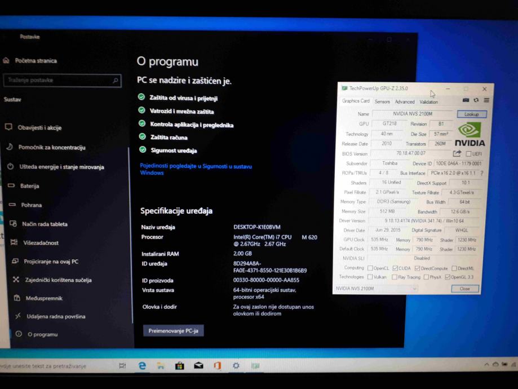Show hidden tray icons chevron
The image size is (518, 389).
click(x=486, y=364)
